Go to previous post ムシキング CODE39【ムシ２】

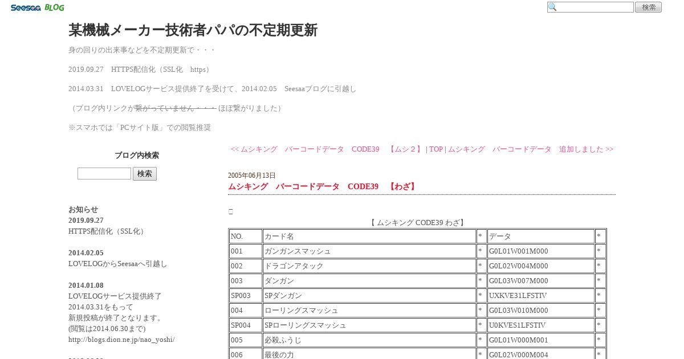pos(327,149)
